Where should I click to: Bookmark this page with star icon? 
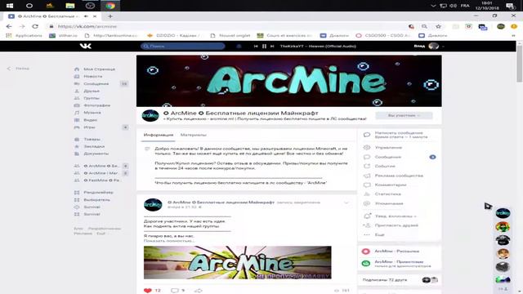(x=438, y=26)
